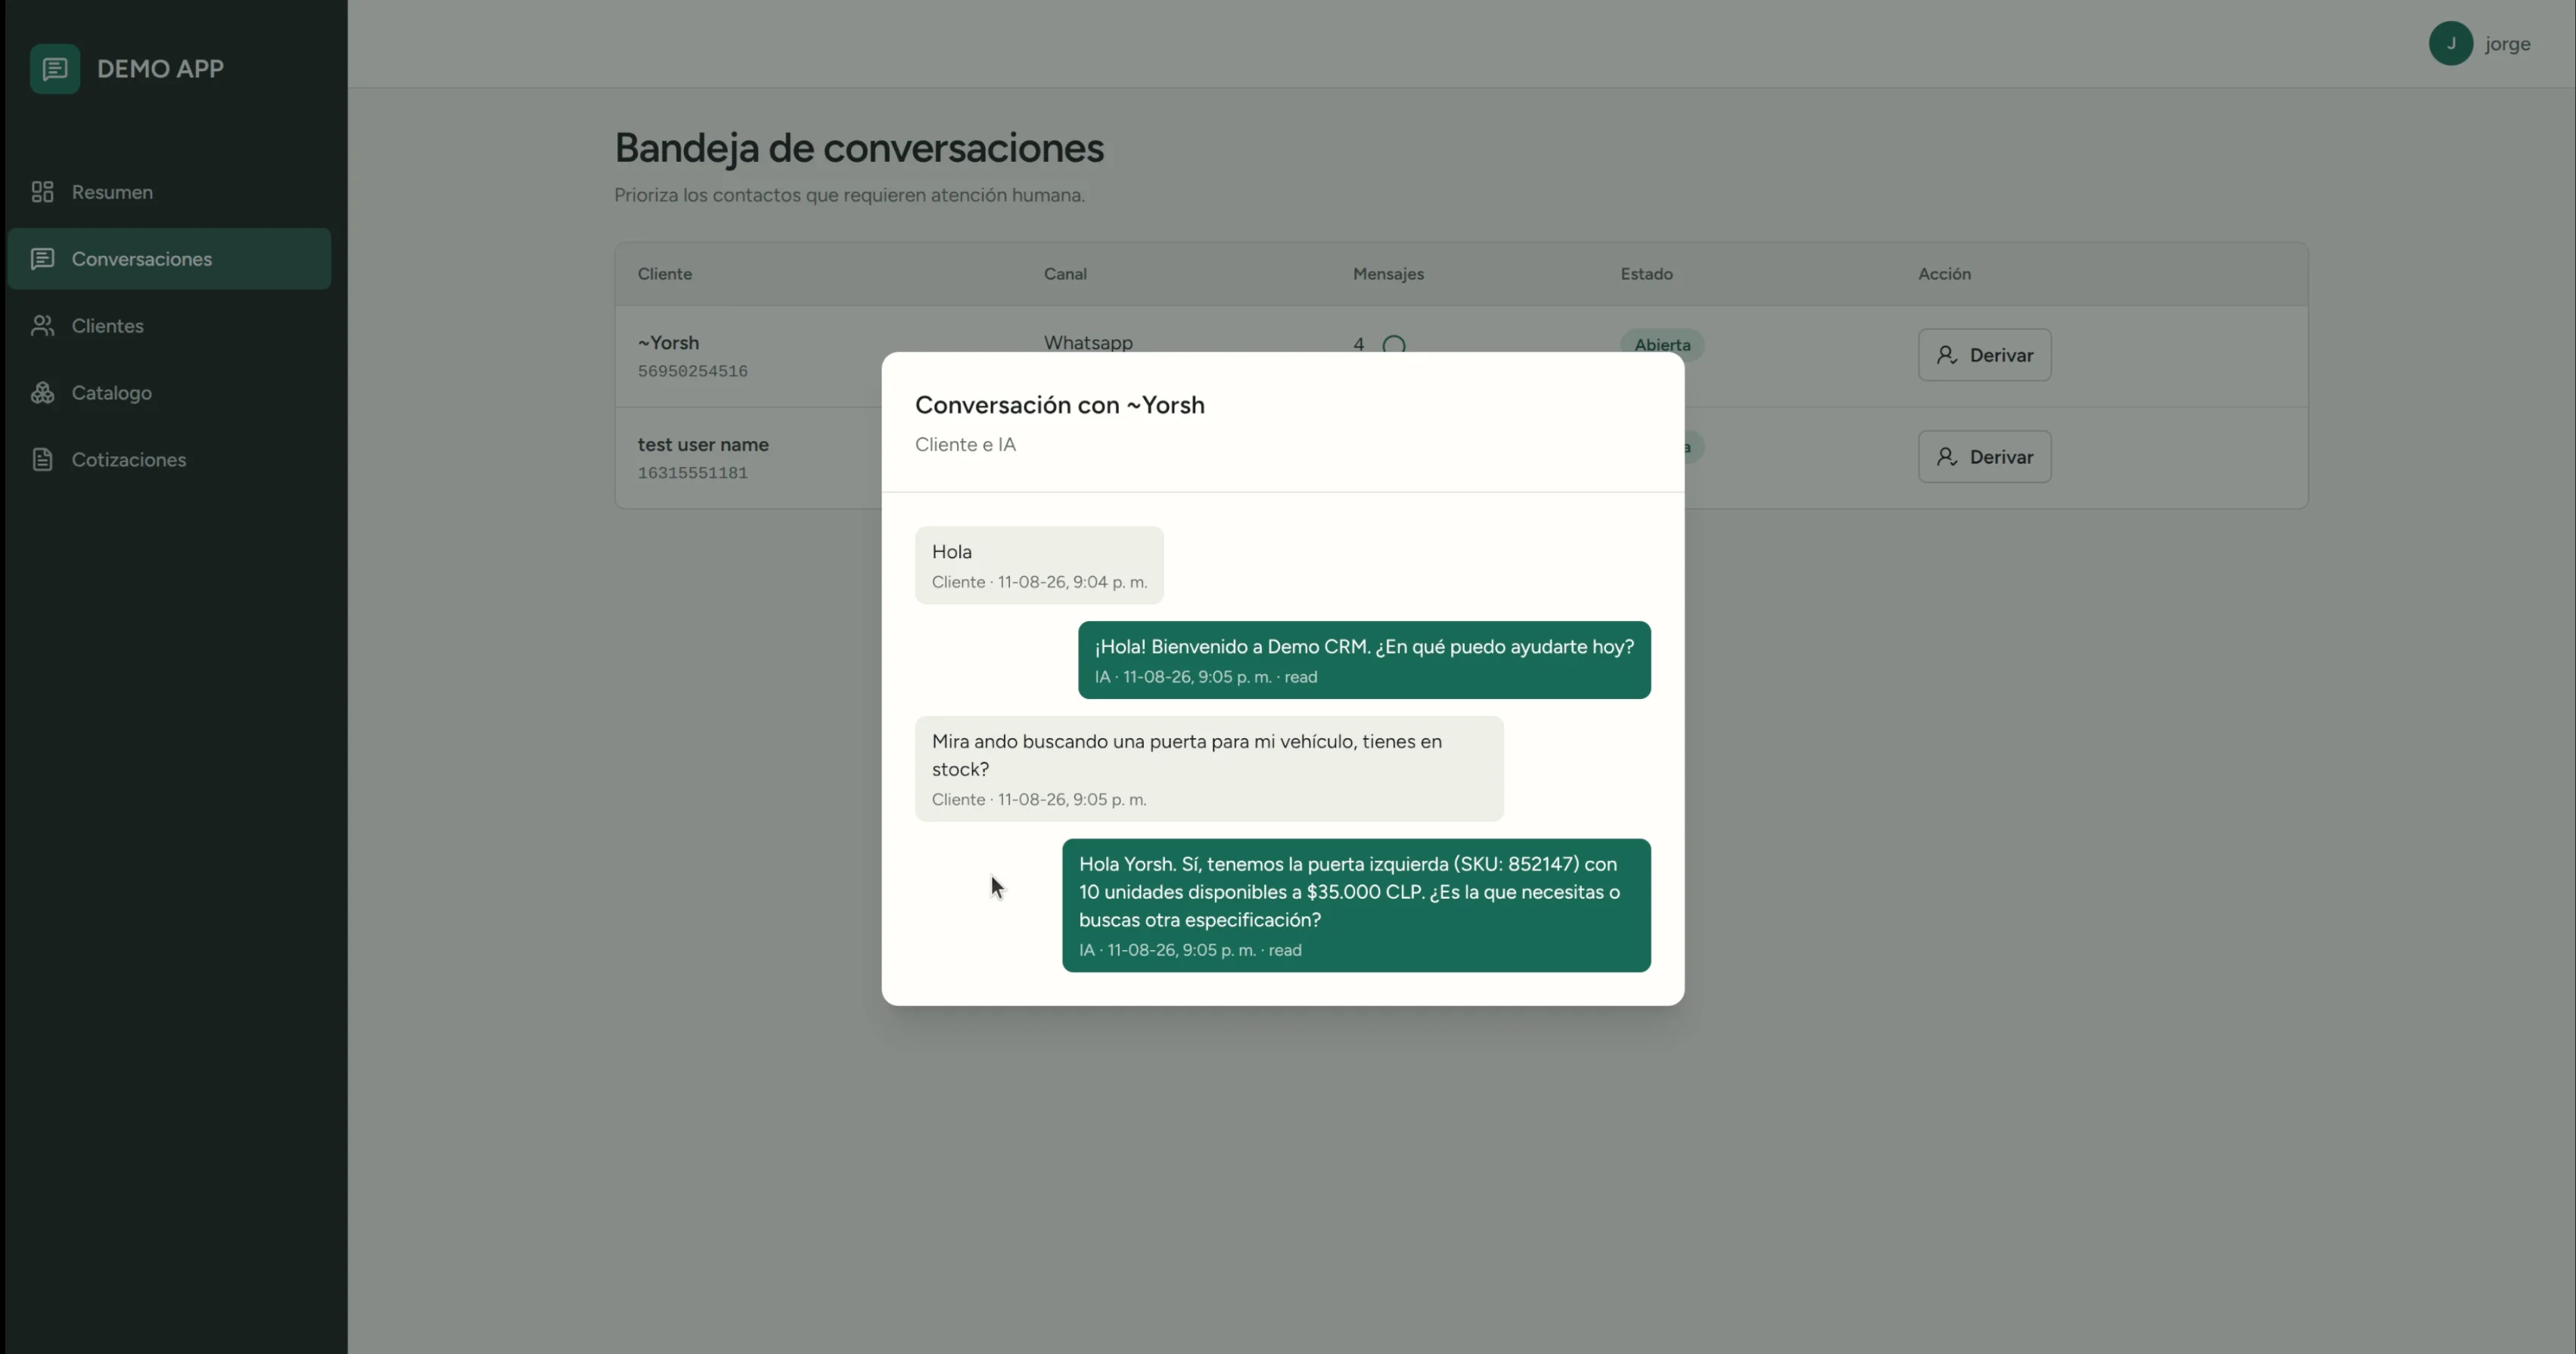Click the puerta para mi vehículo message

[1209, 769]
